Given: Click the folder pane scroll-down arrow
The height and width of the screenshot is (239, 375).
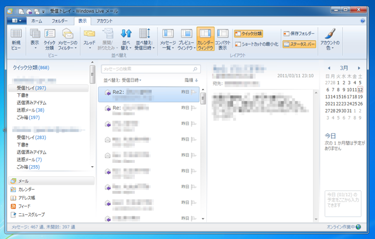Looking at the screenshot, I should click(x=93, y=167).
